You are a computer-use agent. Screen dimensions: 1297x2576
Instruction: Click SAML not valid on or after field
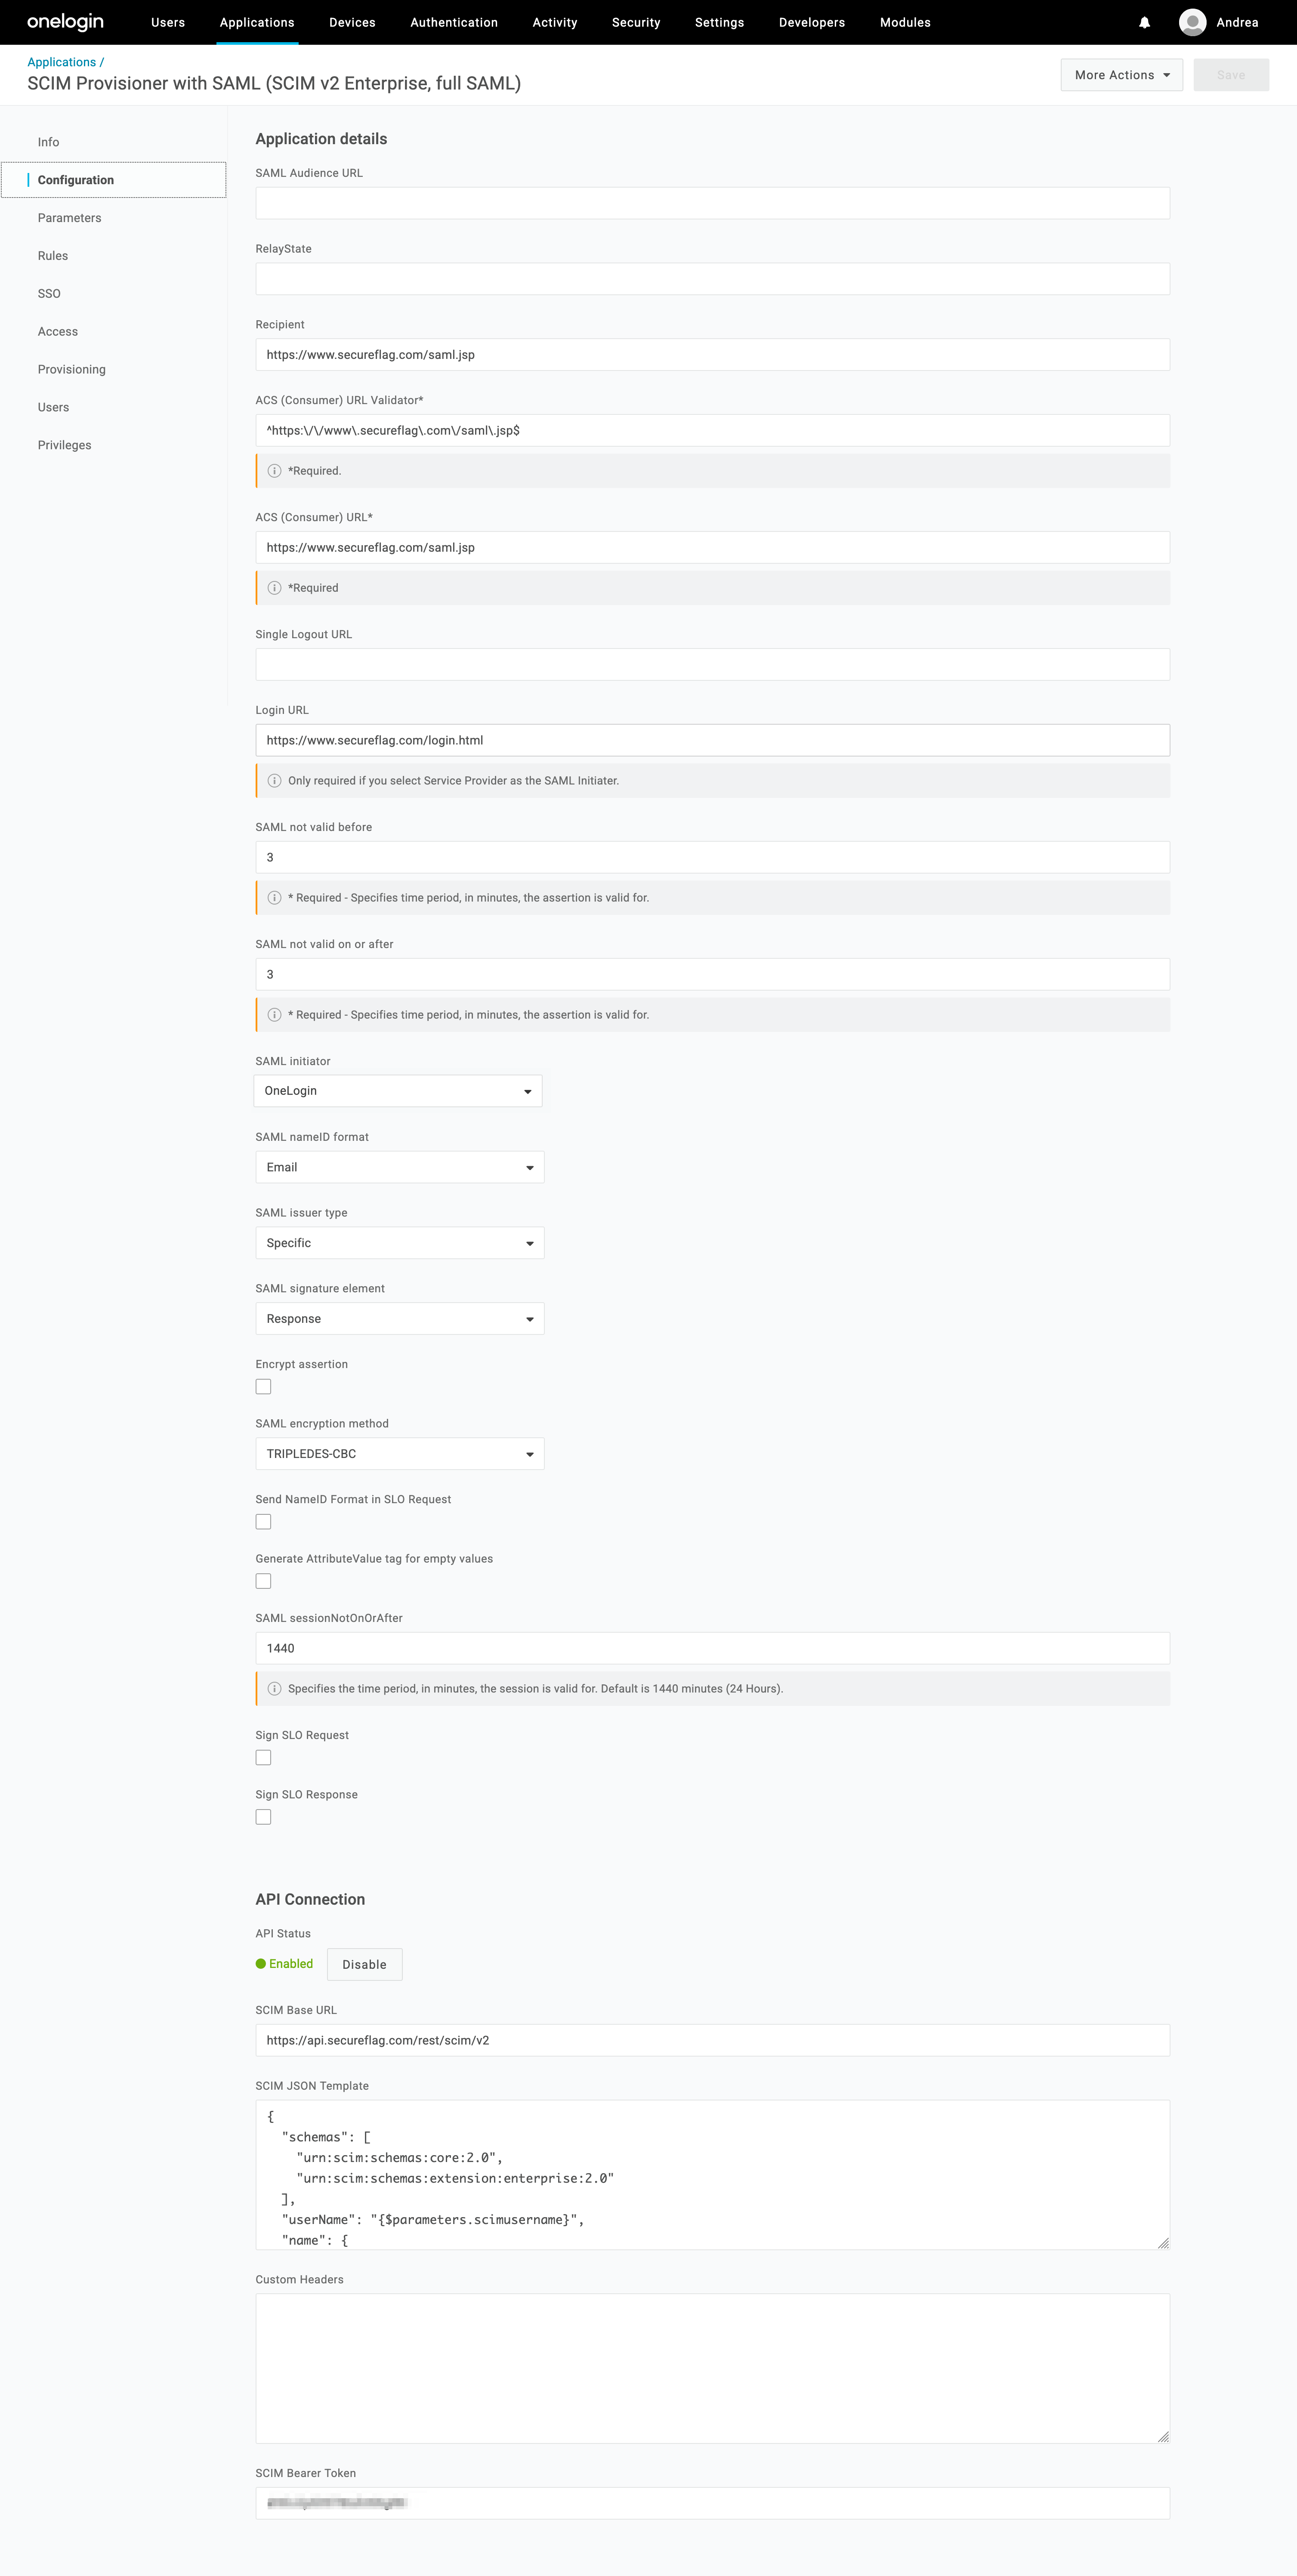click(713, 974)
